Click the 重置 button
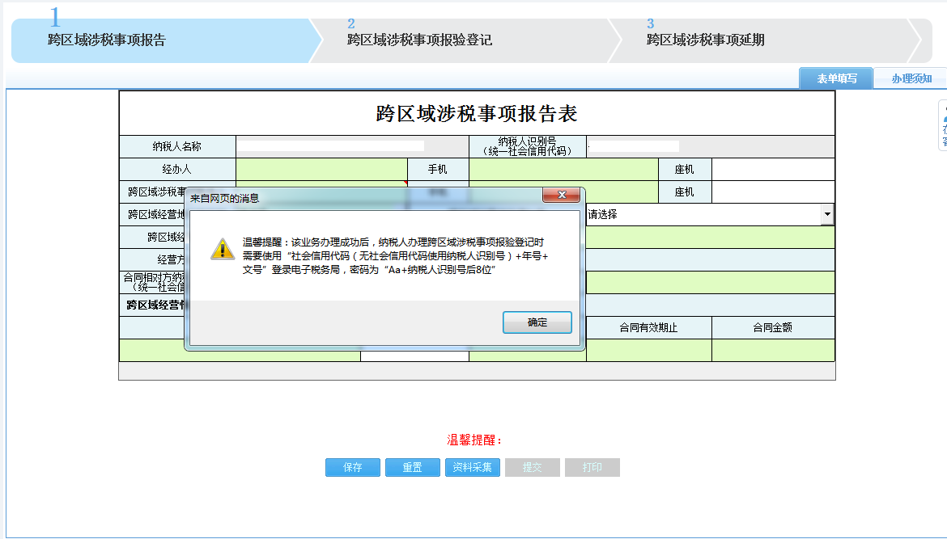This screenshot has width=947, height=539. pos(412,467)
